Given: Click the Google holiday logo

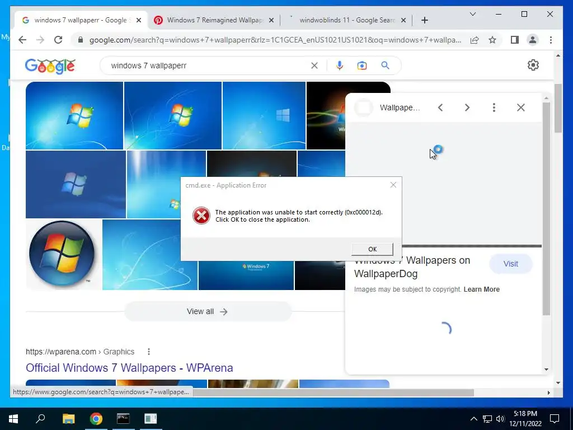Looking at the screenshot, I should click(x=50, y=66).
